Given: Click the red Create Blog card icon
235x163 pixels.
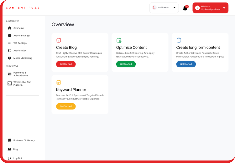Looking at the screenshot, I should coord(59,40).
